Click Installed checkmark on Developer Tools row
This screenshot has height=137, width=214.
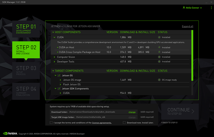[x=159, y=62]
